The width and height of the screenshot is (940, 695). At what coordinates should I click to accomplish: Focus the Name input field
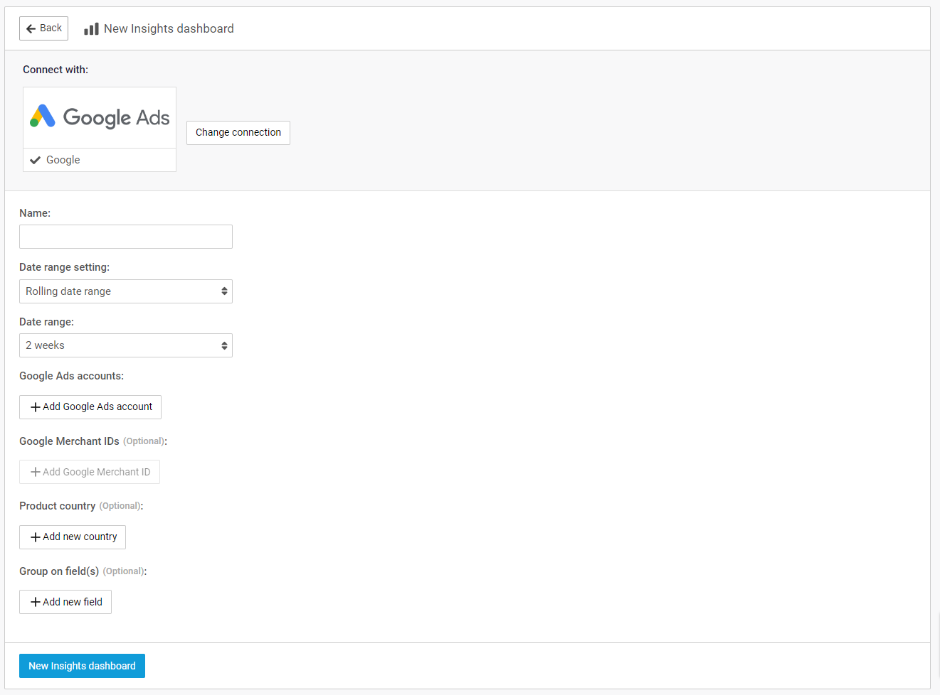click(126, 237)
